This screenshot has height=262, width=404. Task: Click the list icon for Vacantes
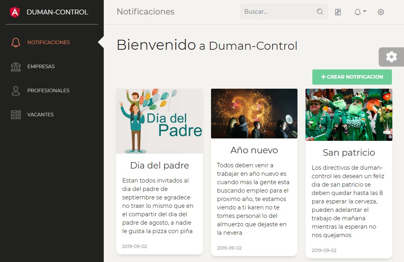pos(16,115)
